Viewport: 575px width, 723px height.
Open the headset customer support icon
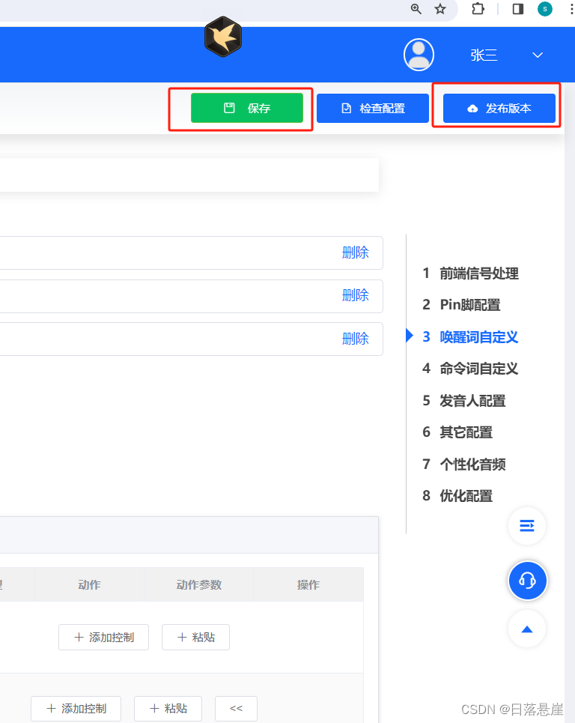click(527, 581)
